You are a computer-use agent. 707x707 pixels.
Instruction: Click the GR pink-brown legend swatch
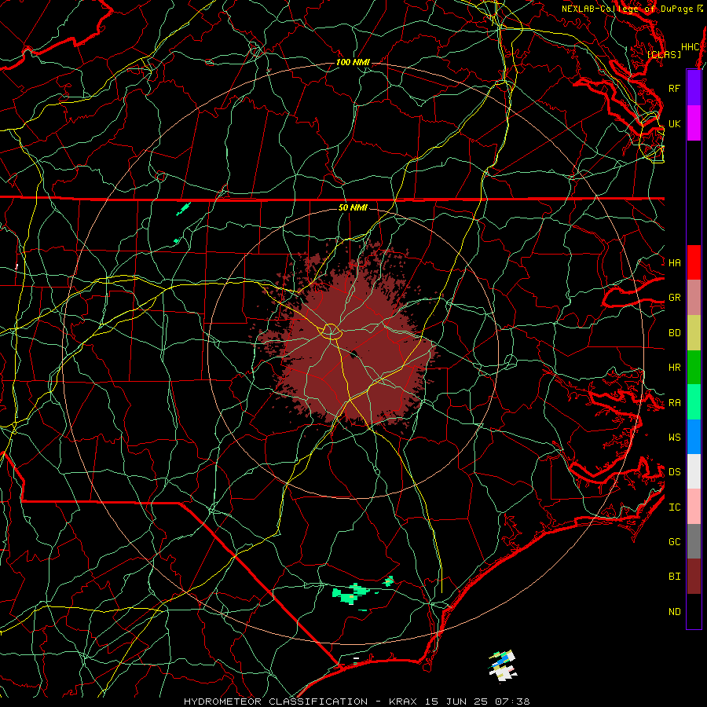[694, 298]
